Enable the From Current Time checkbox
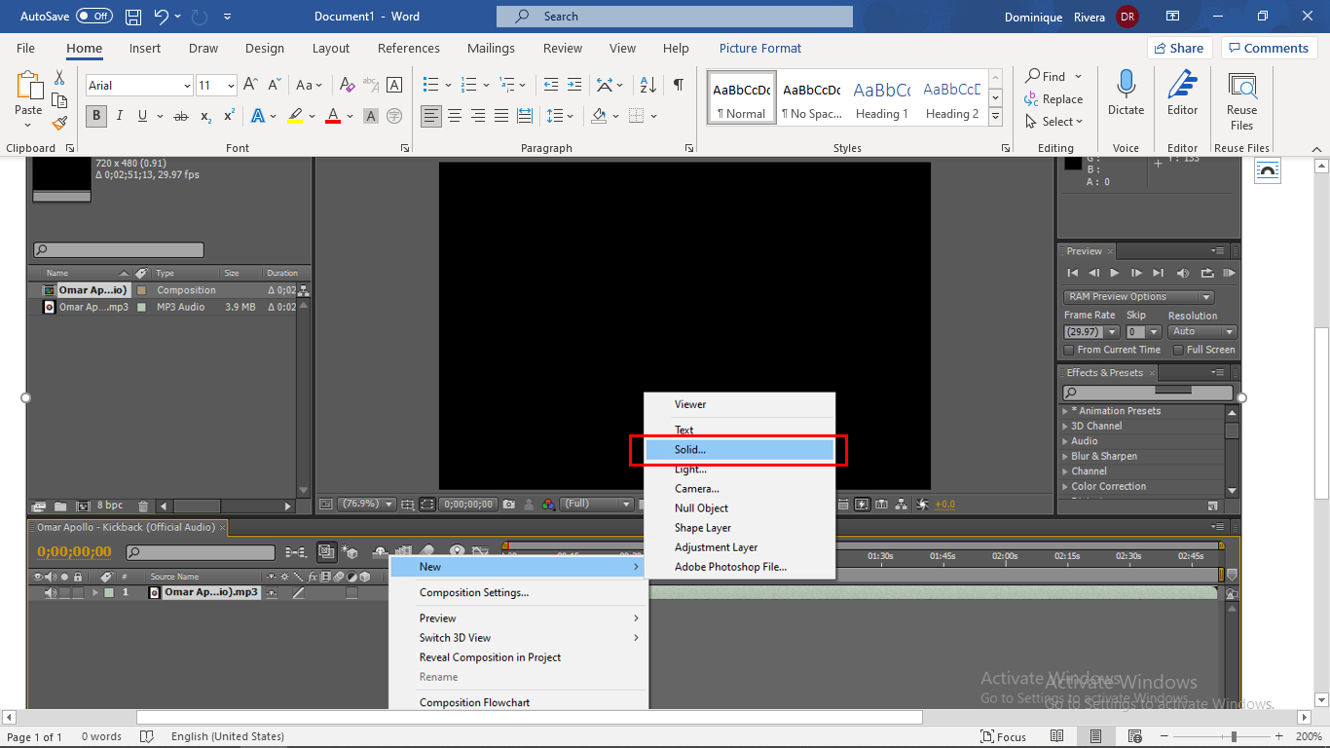This screenshot has width=1330, height=748. click(1069, 350)
